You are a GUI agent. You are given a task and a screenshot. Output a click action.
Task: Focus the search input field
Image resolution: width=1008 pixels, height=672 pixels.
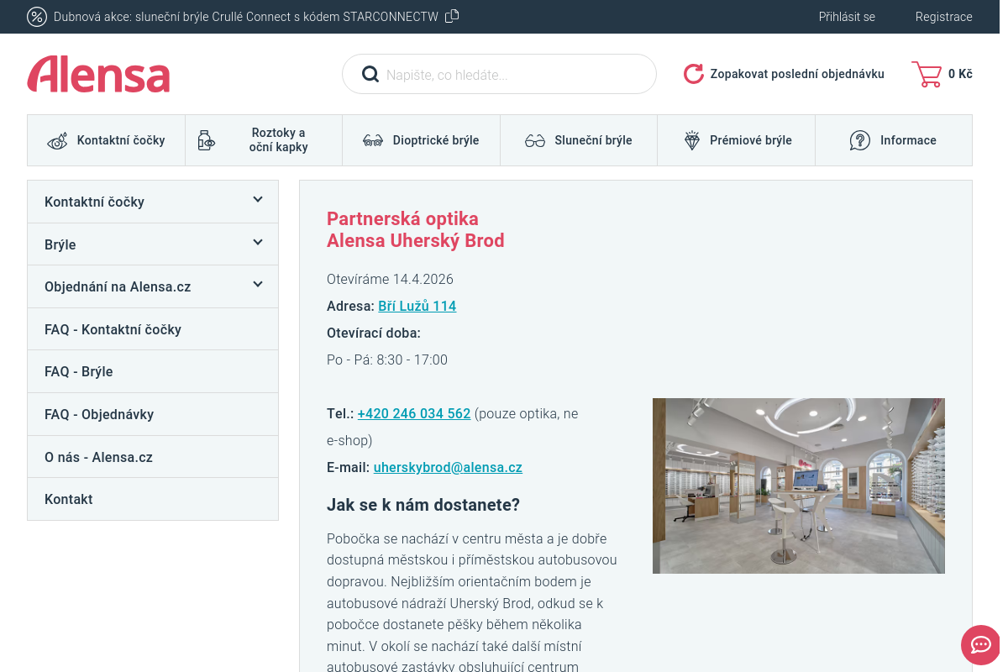[x=499, y=74]
